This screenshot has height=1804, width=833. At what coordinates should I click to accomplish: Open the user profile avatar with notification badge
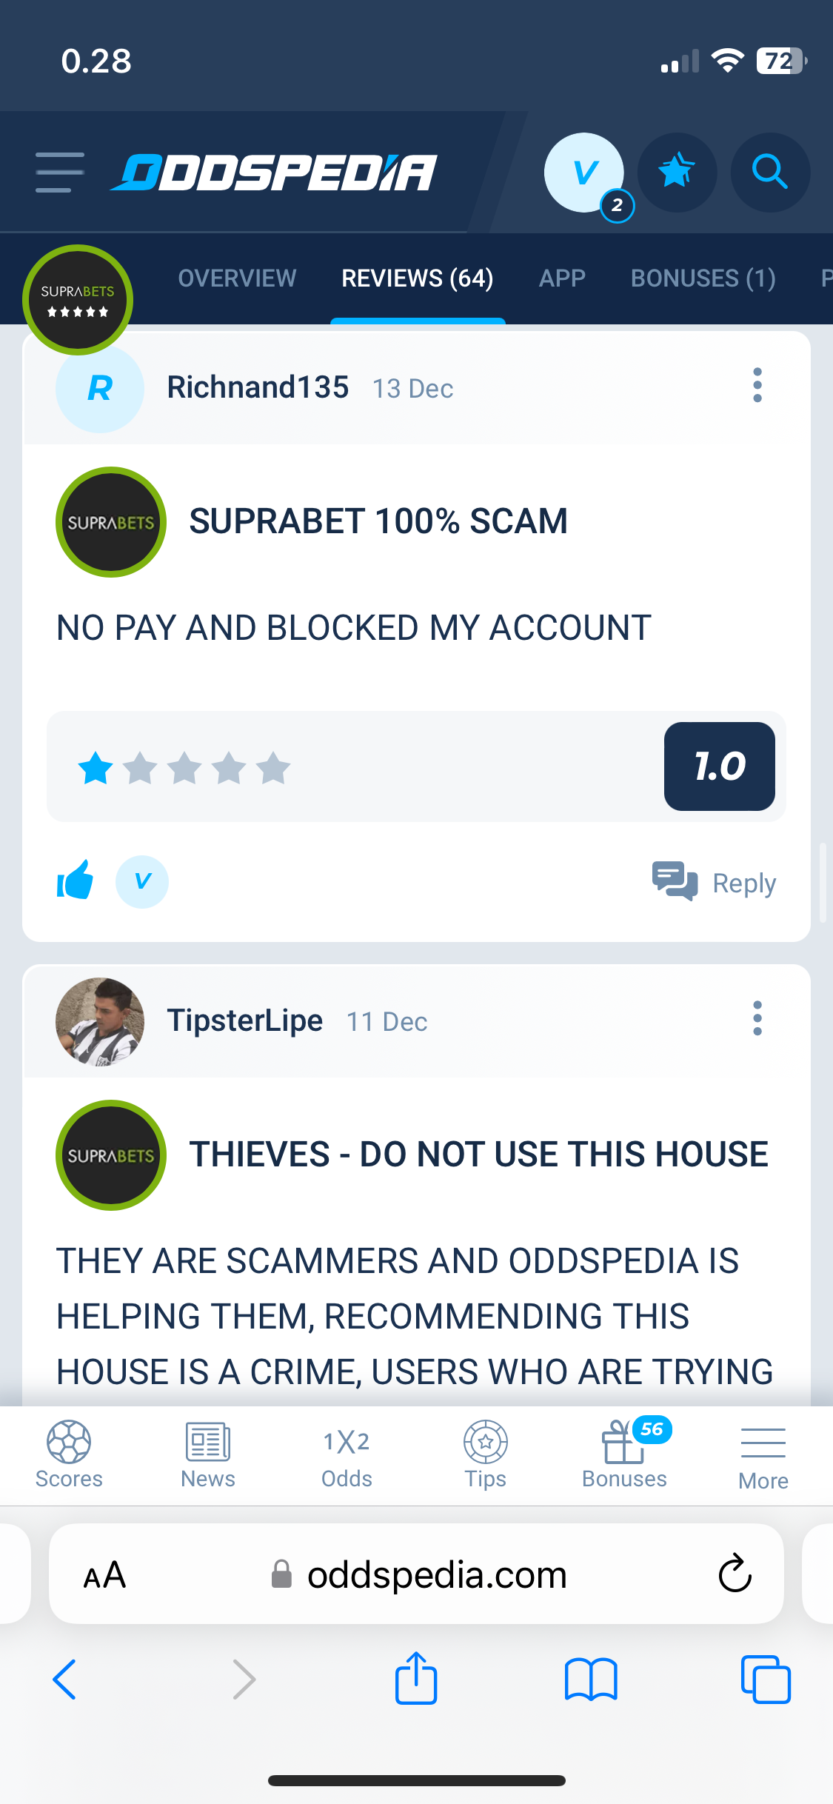584,173
